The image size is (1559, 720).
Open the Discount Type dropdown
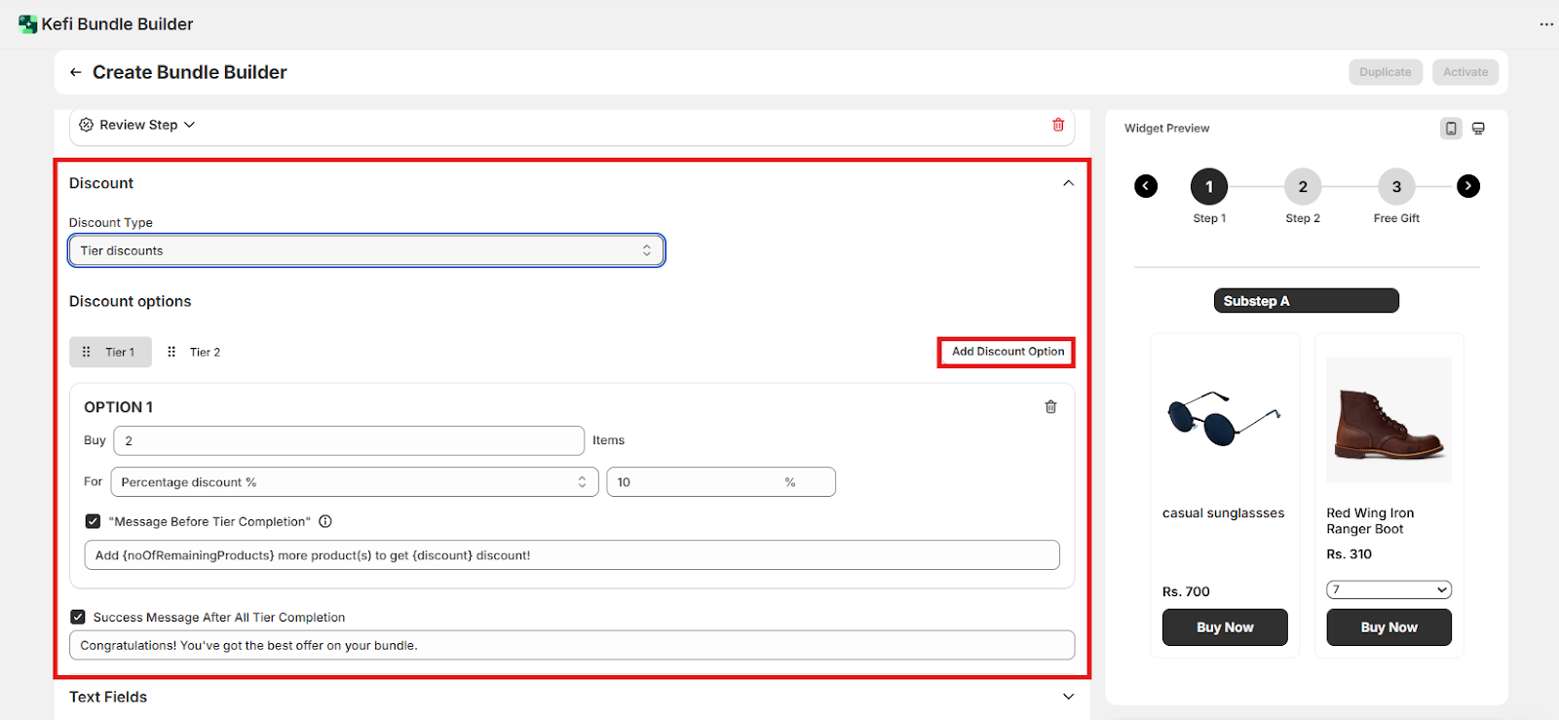click(366, 250)
